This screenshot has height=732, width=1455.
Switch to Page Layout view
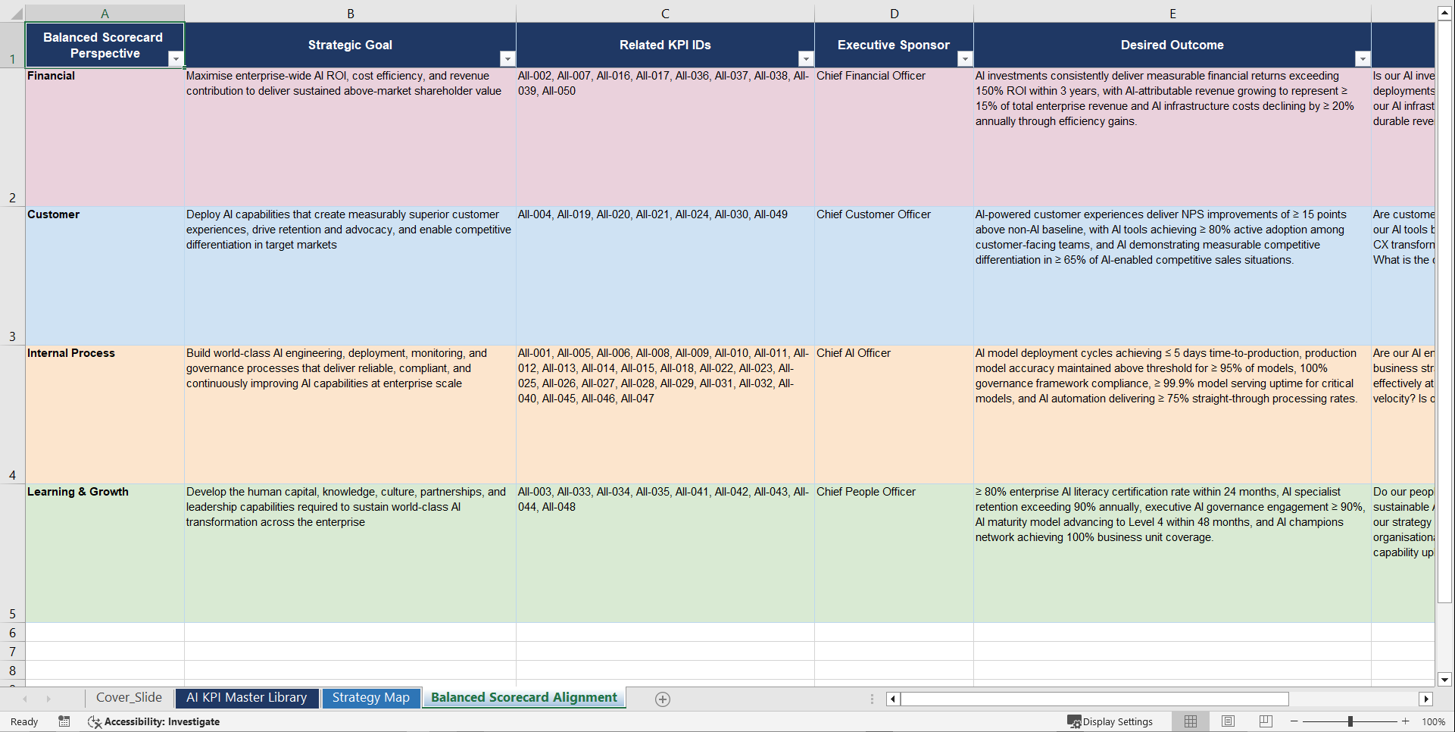(1229, 721)
